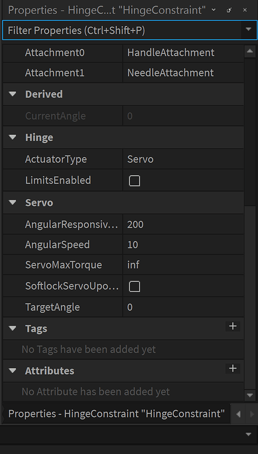Viewport: 258px width, 454px height.
Task: Collapse the Derived section
Action: (x=13, y=94)
